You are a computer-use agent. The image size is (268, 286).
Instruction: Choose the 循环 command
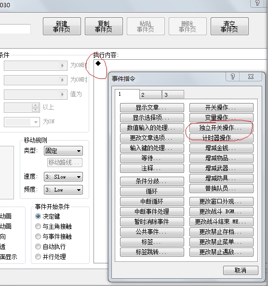click(152, 191)
